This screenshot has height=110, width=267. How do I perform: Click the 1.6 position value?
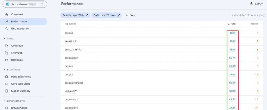point(257,75)
